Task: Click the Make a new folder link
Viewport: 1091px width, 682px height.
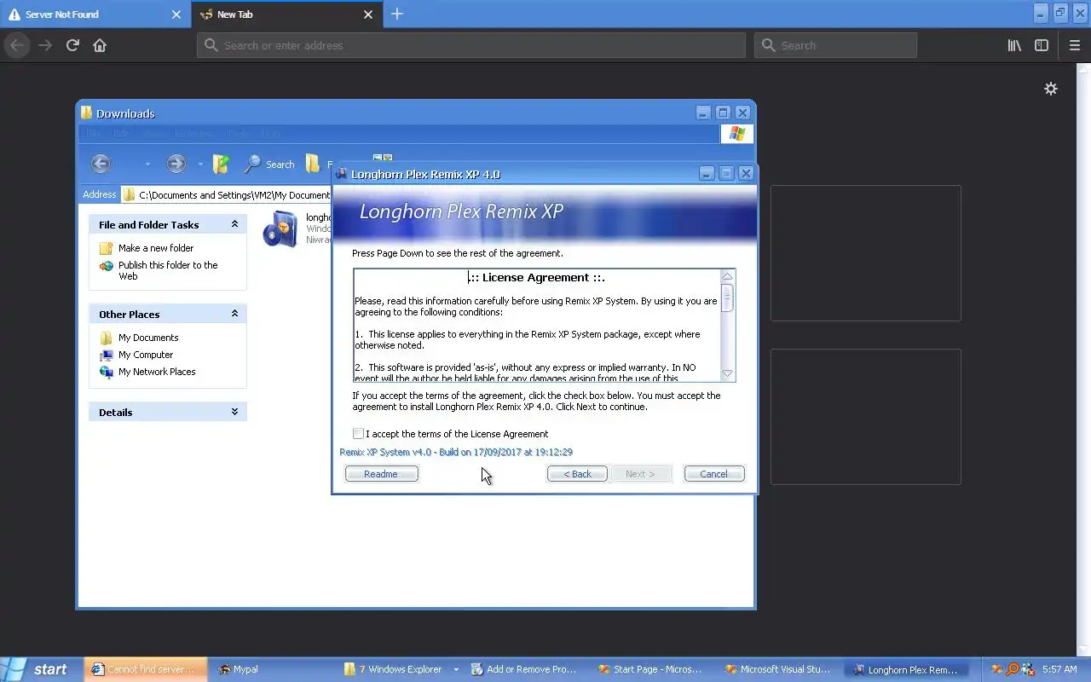Action: (156, 248)
